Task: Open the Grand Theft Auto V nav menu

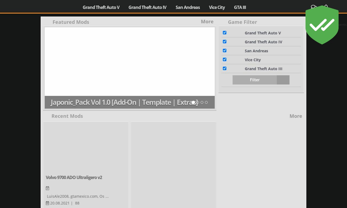Action: pyautogui.click(x=101, y=7)
